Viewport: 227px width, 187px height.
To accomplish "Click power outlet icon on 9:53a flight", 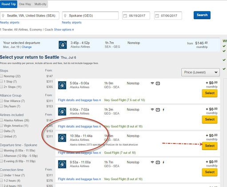I will (x=163, y=163).
